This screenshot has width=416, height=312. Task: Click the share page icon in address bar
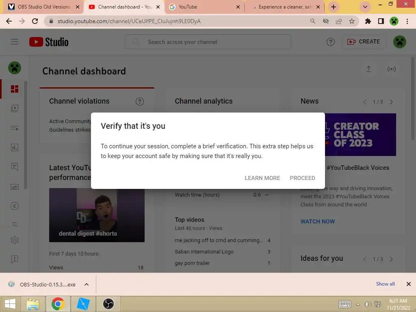click(x=339, y=21)
